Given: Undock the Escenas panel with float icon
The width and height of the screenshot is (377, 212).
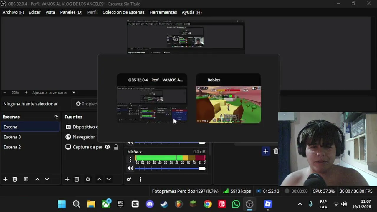Looking at the screenshot, I should coord(57,117).
